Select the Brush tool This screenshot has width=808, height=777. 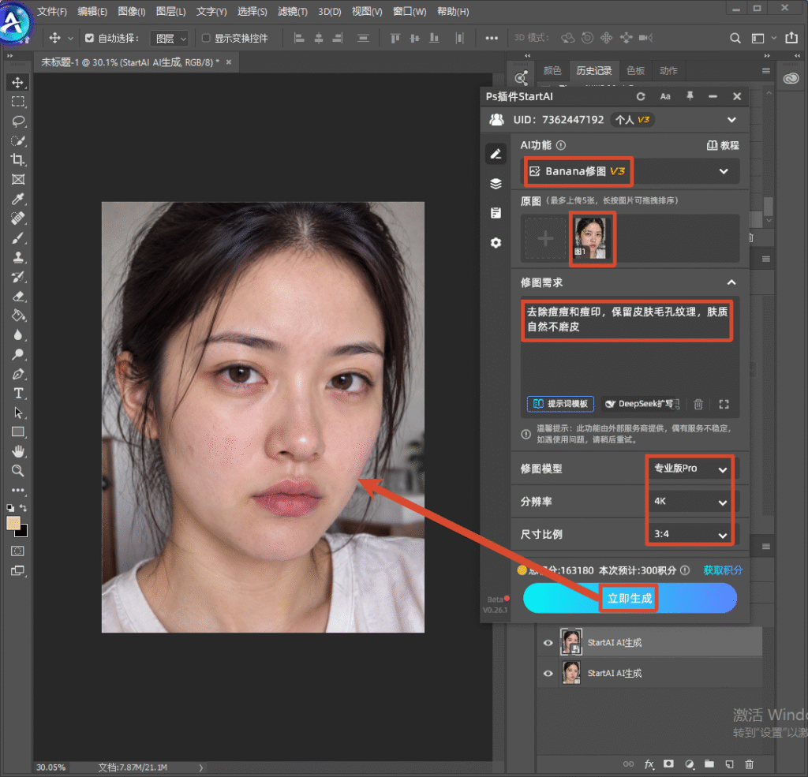(18, 238)
